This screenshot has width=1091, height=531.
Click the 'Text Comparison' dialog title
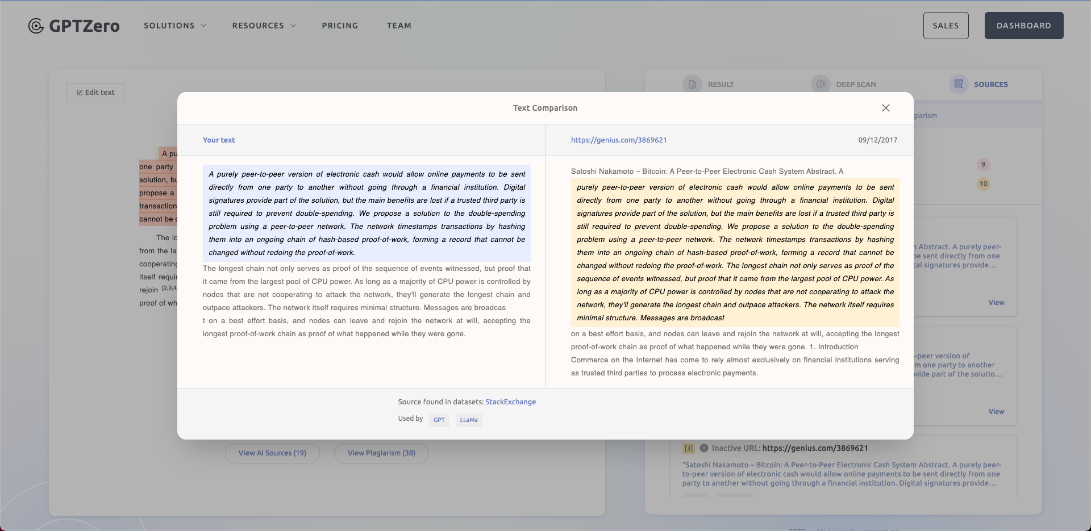545,108
